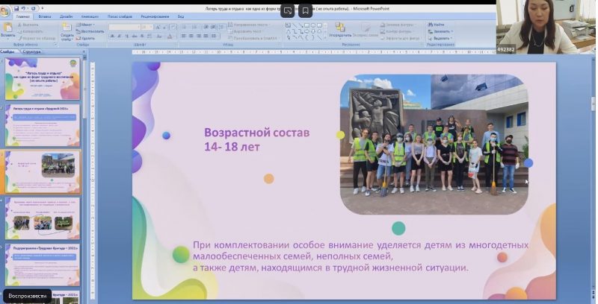Screen dimensions: 598x304
Task: Click the Воспроизвести play button
Action: click(x=27, y=296)
